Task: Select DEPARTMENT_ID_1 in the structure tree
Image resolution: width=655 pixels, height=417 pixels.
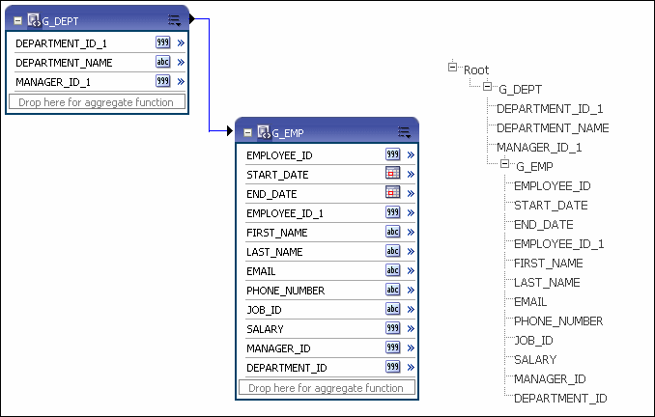Action: pyautogui.click(x=550, y=109)
